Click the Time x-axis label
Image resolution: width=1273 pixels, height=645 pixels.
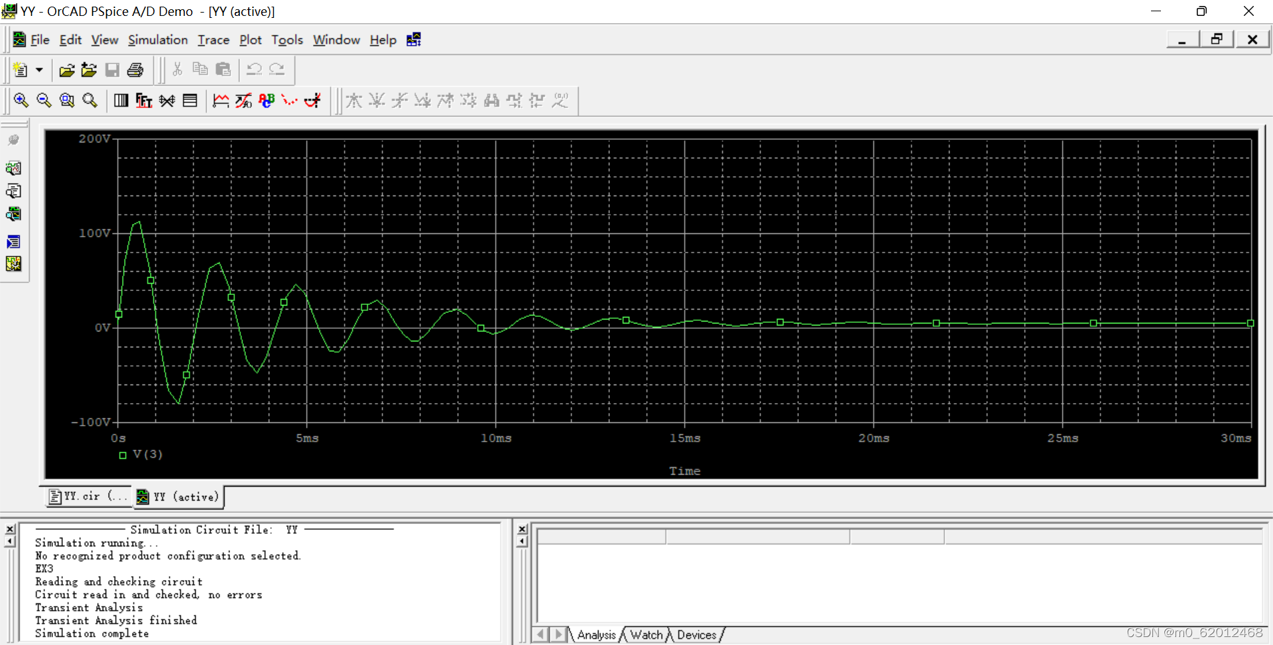click(x=685, y=471)
